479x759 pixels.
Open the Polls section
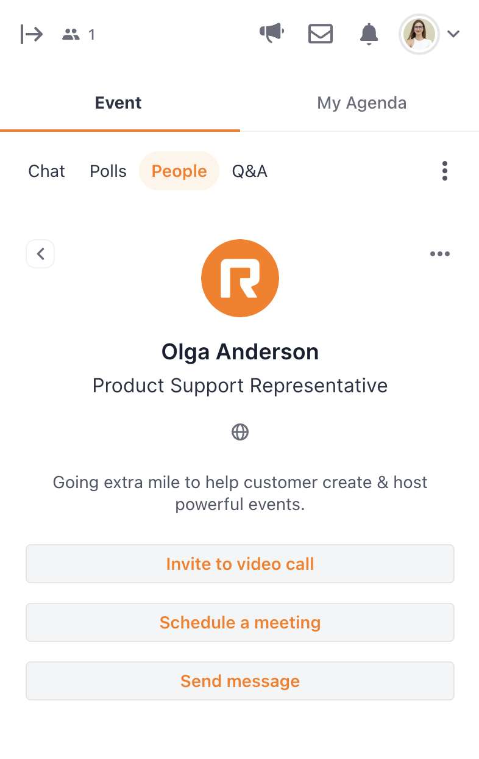(x=108, y=171)
